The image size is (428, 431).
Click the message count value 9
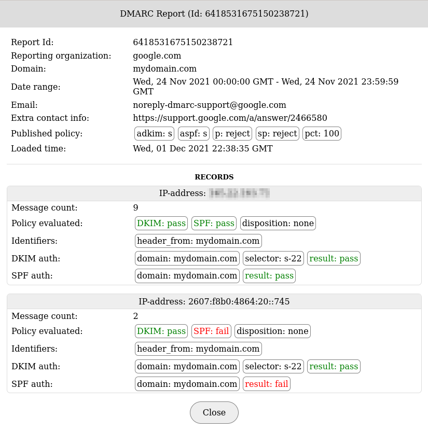pyautogui.click(x=136, y=208)
